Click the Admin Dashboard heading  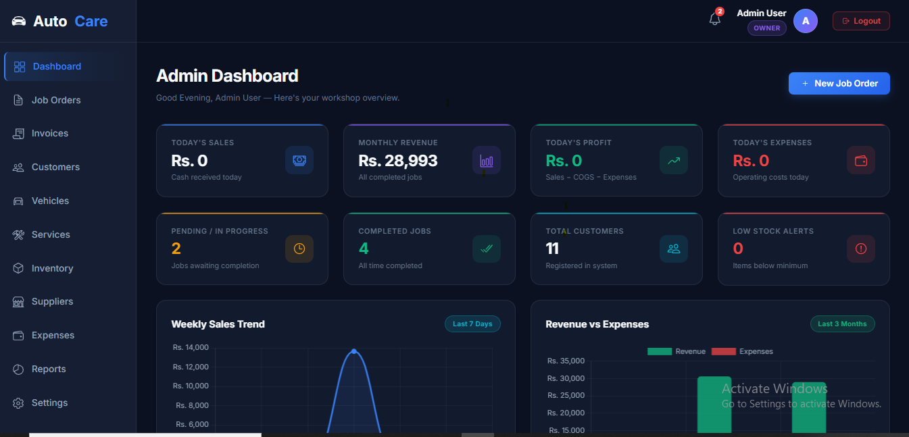[227, 76]
